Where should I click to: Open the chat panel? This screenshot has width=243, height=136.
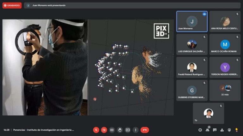coord(215,130)
